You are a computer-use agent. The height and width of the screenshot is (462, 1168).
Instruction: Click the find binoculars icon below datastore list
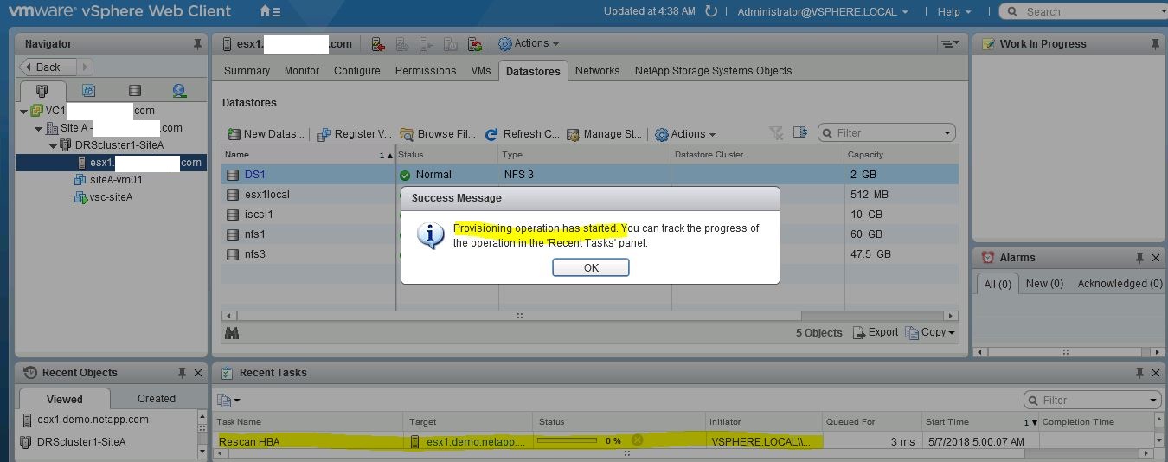coord(232,332)
